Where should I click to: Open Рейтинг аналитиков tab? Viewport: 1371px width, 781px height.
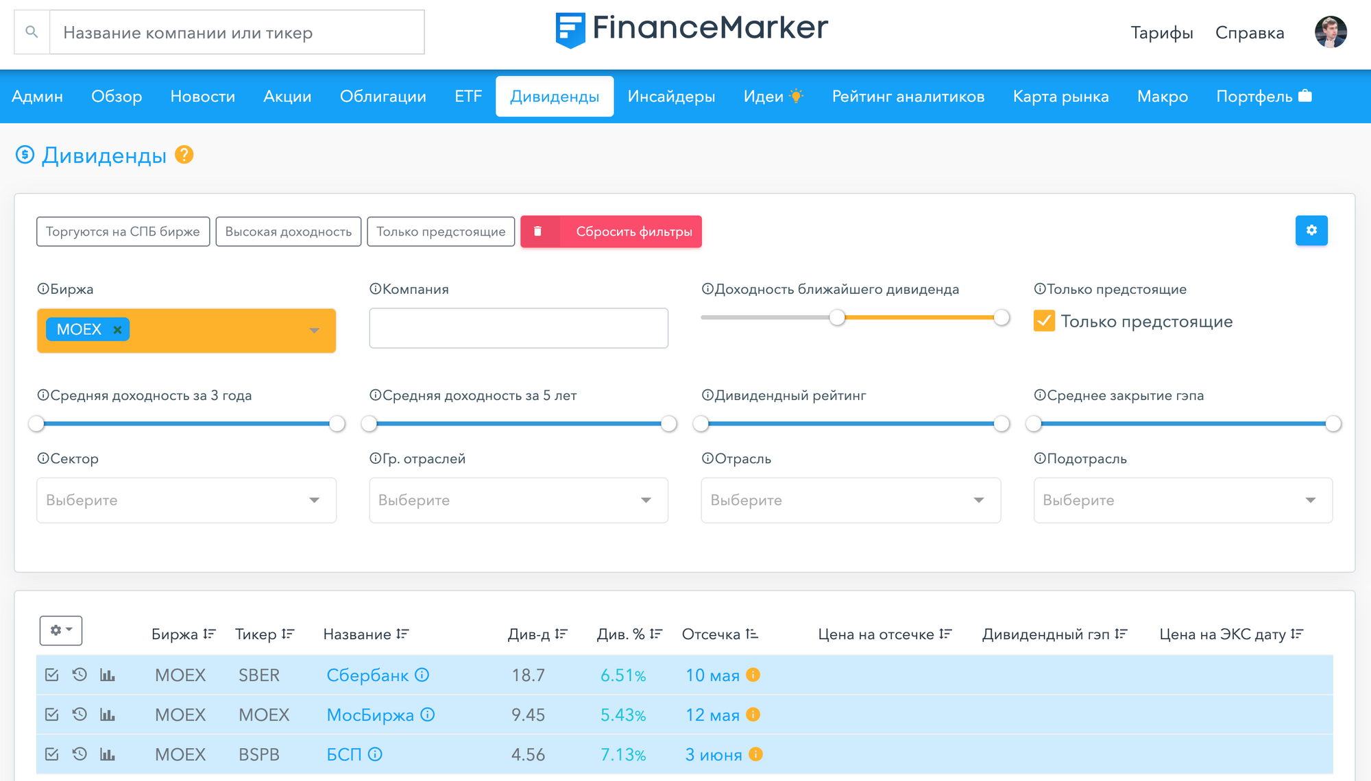coord(908,97)
